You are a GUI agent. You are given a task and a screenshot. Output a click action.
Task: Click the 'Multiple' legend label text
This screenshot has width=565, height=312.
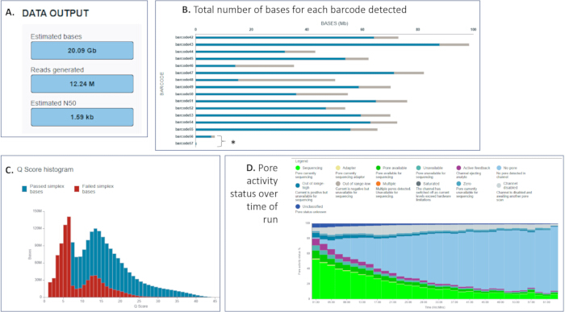(x=389, y=184)
